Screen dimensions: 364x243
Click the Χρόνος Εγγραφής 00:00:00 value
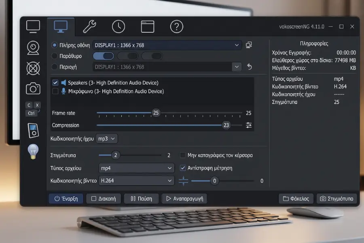point(346,52)
